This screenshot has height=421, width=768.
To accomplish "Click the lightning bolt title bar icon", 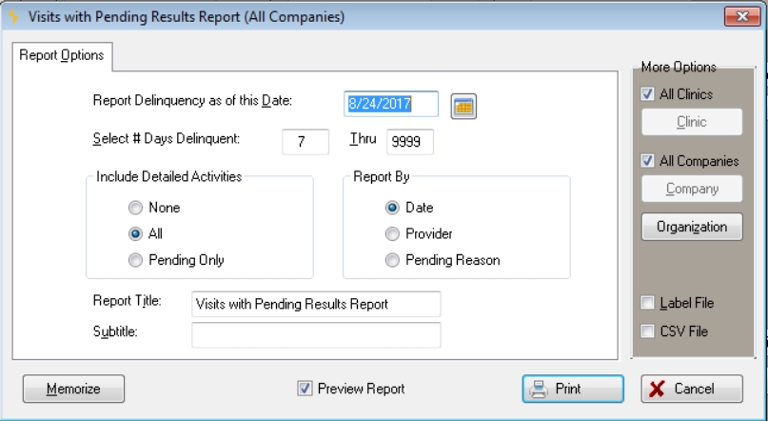I will (x=13, y=16).
